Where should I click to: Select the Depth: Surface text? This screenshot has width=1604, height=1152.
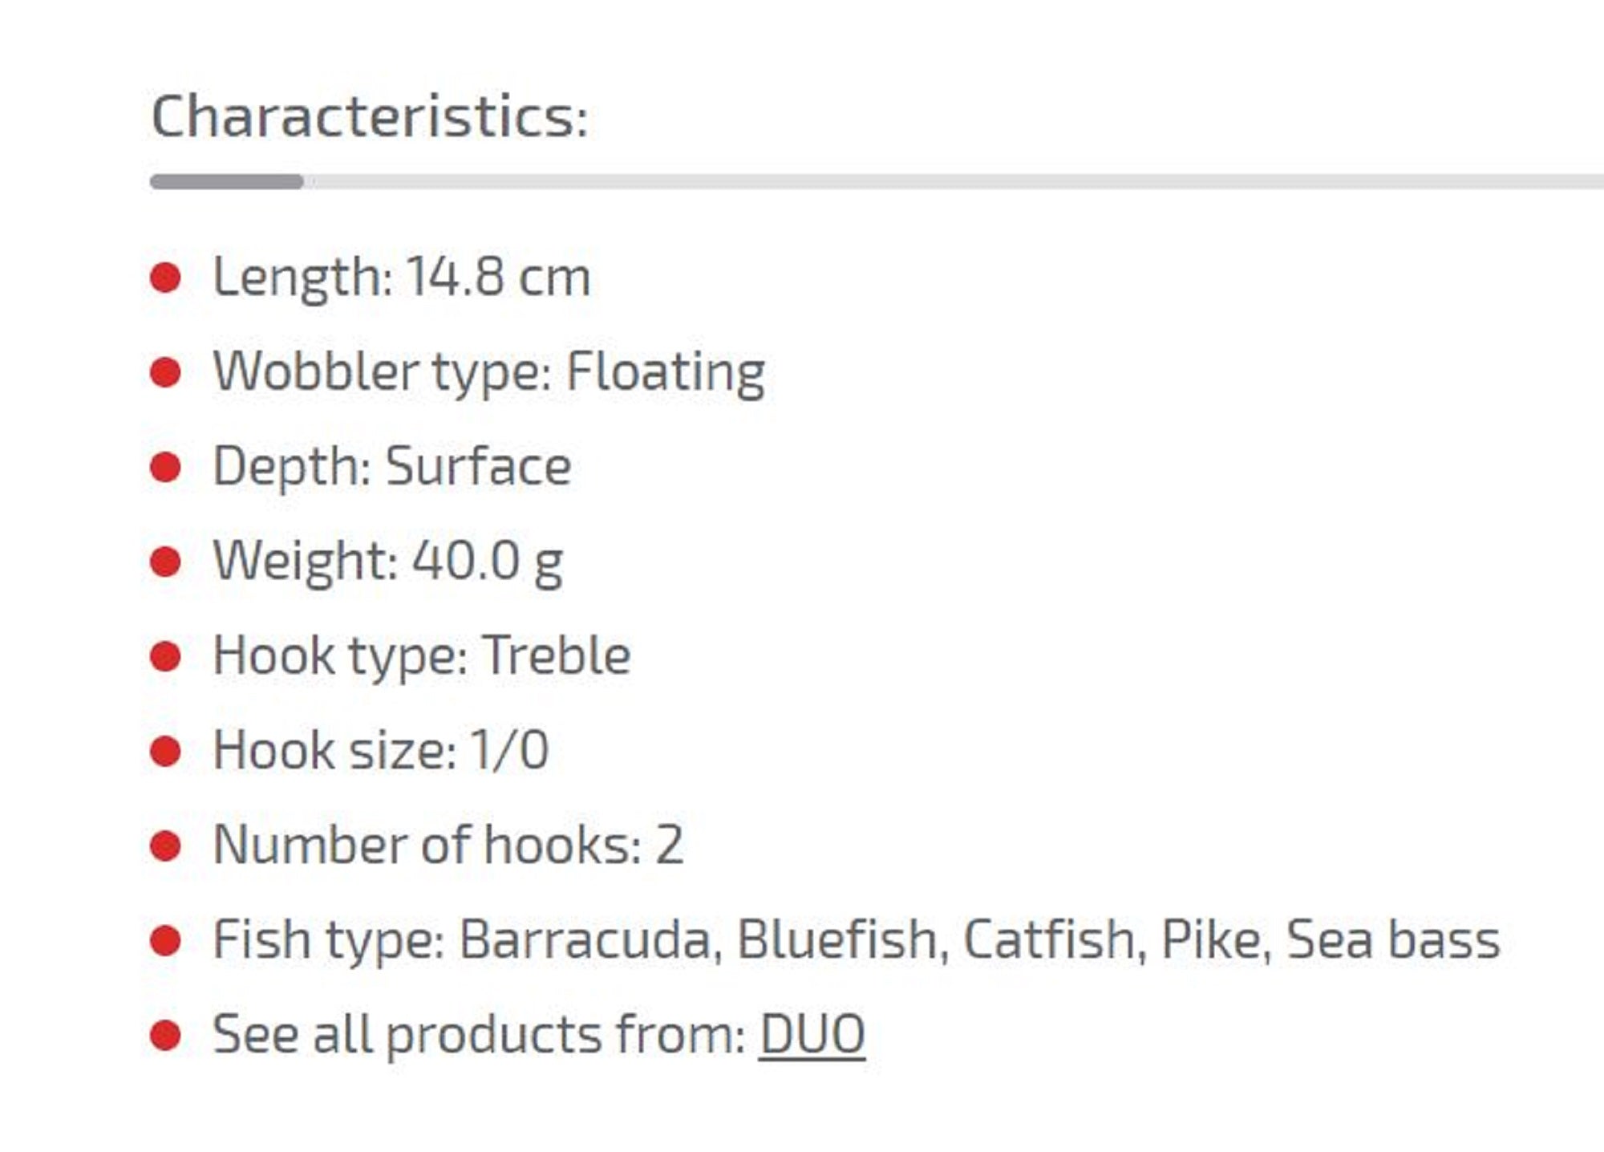(x=391, y=468)
